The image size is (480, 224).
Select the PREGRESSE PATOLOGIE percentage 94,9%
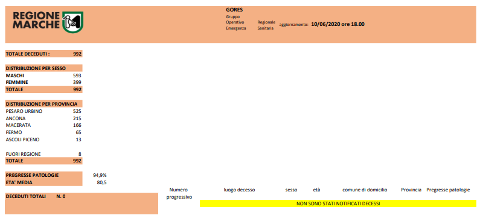(100, 175)
